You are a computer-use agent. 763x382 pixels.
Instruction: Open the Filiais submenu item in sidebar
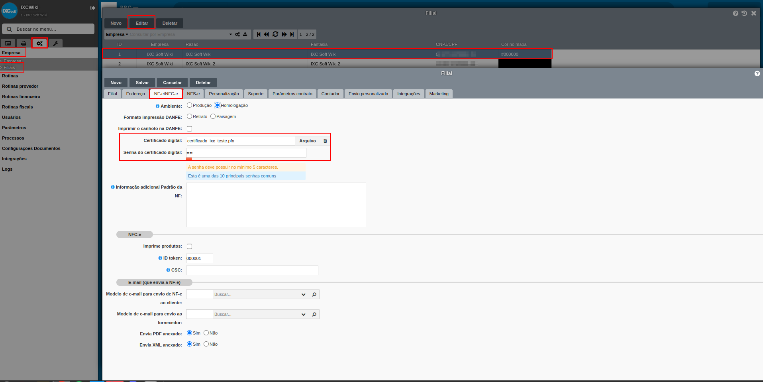(x=10, y=67)
